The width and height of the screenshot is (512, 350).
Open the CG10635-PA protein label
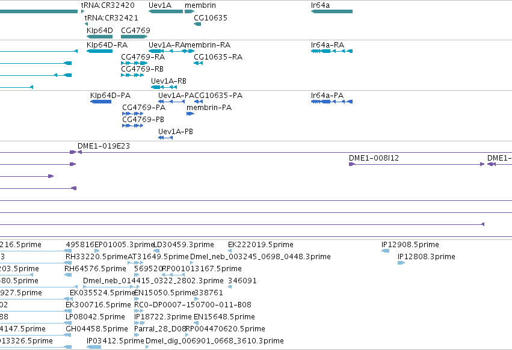click(x=218, y=96)
